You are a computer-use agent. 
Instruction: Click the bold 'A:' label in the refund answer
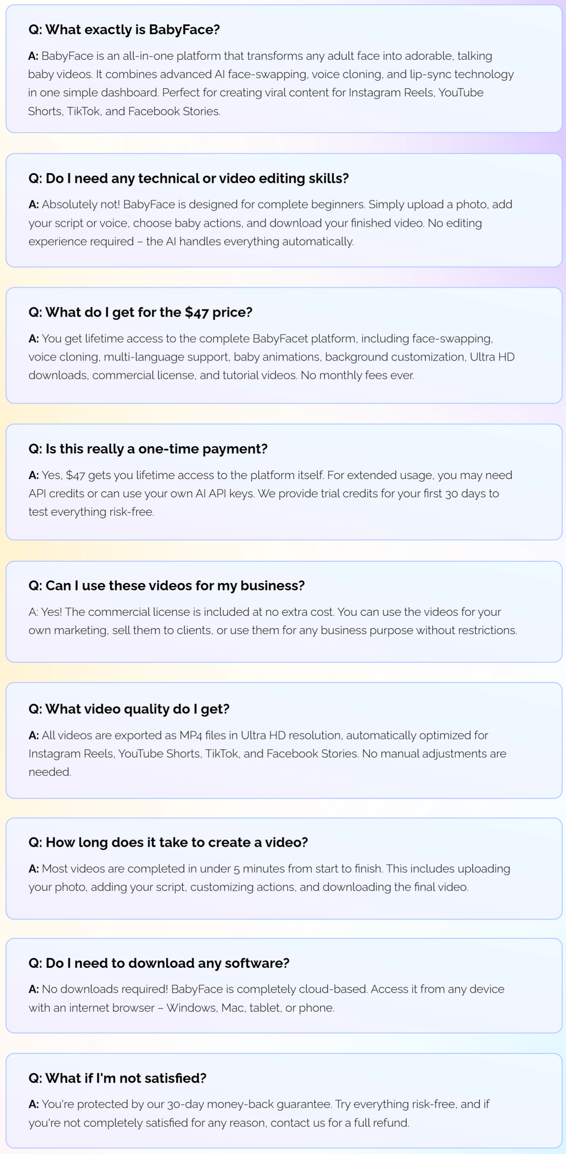[x=34, y=1104]
